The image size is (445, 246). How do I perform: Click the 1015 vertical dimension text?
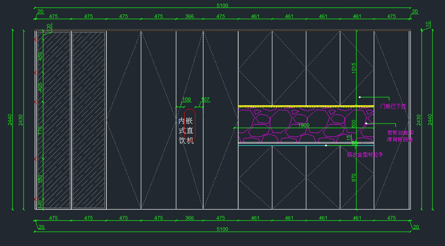[x=354, y=68]
